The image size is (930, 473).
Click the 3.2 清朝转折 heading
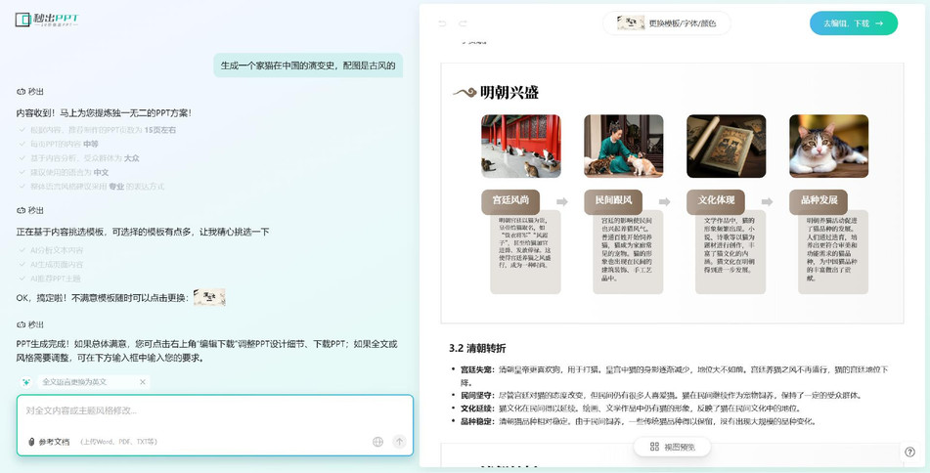click(477, 348)
